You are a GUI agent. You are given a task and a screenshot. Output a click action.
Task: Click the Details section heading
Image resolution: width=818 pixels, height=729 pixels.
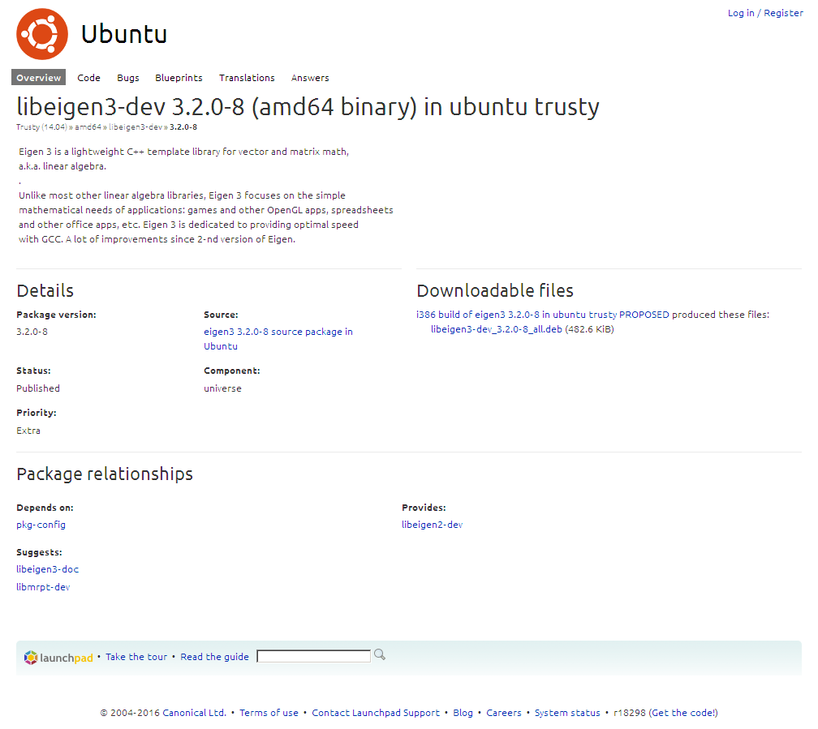click(45, 290)
